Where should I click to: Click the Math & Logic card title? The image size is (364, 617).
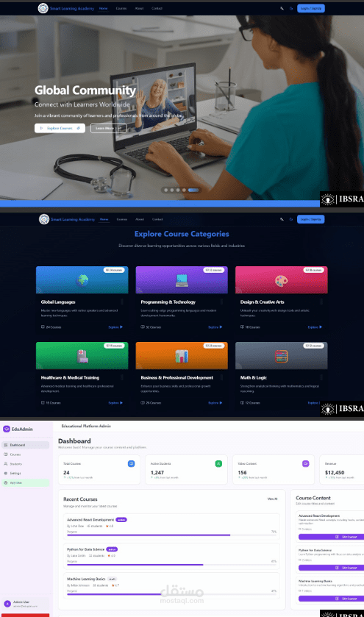click(x=254, y=378)
